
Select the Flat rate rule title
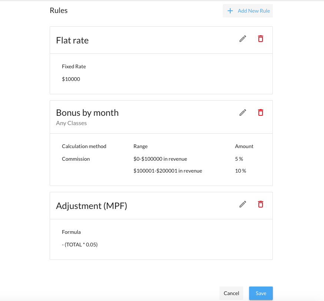pyautogui.click(x=72, y=40)
